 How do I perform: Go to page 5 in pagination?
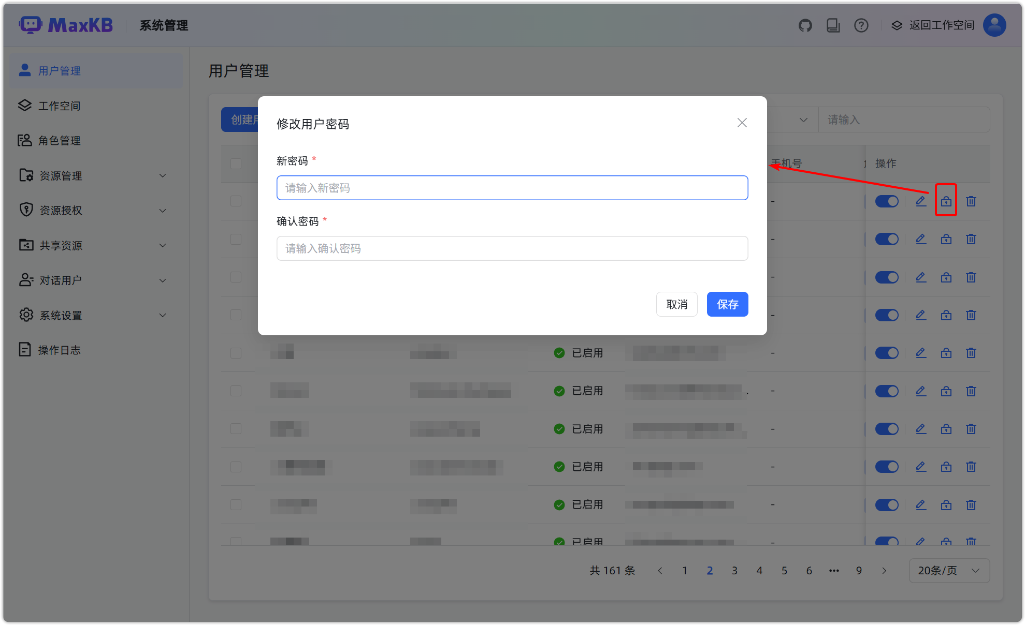[x=784, y=570]
